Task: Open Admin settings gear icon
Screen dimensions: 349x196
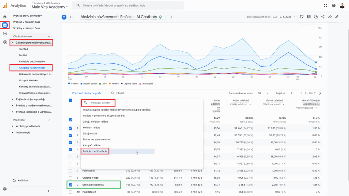Action: point(5,189)
